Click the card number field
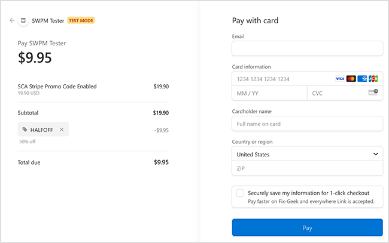 [x=281, y=79]
